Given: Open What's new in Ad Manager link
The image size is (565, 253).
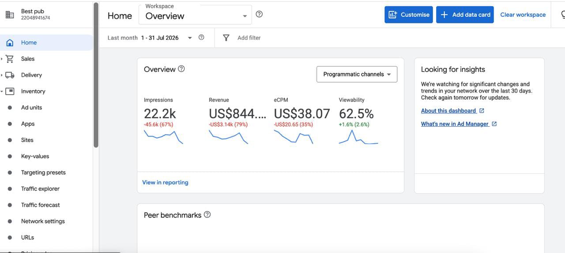Looking at the screenshot, I should [x=455, y=124].
